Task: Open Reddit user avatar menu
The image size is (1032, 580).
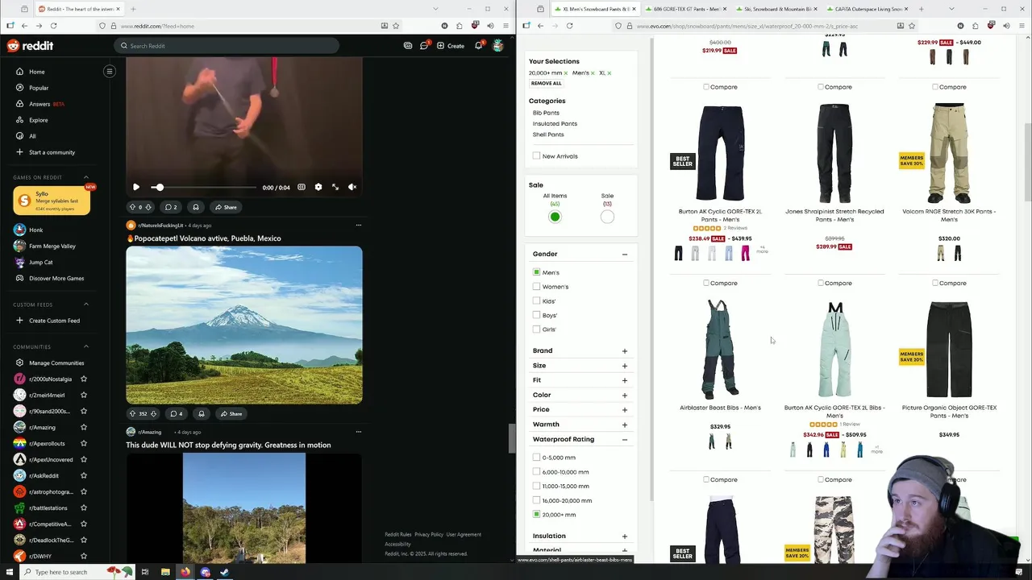Action: click(x=498, y=46)
